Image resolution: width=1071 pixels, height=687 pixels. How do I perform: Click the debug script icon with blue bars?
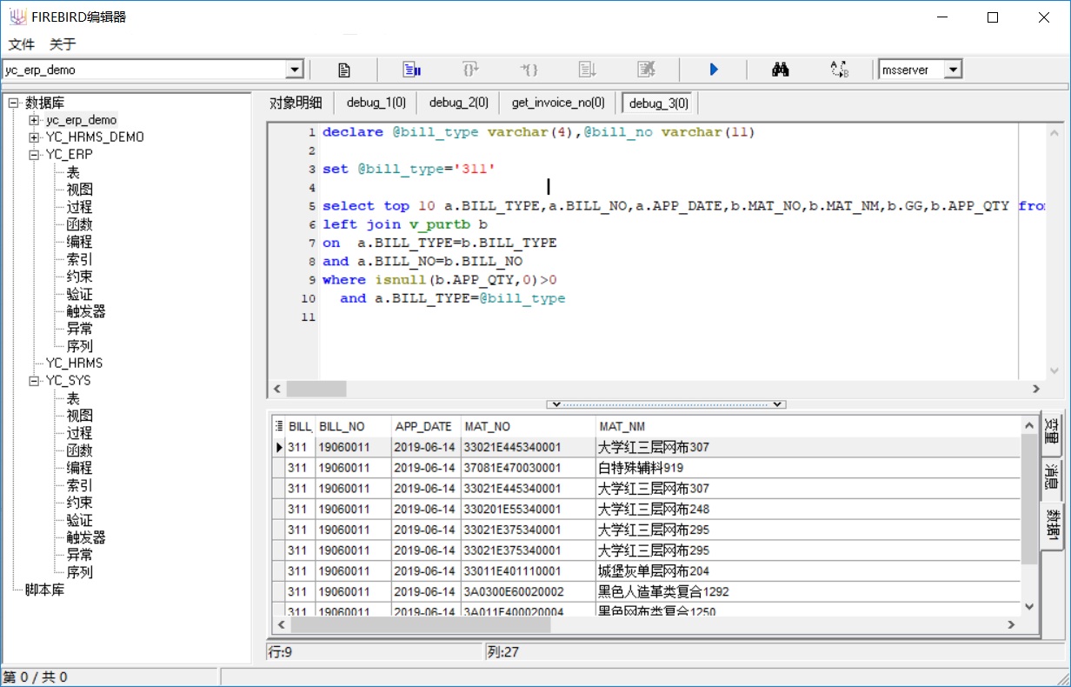[x=412, y=70]
